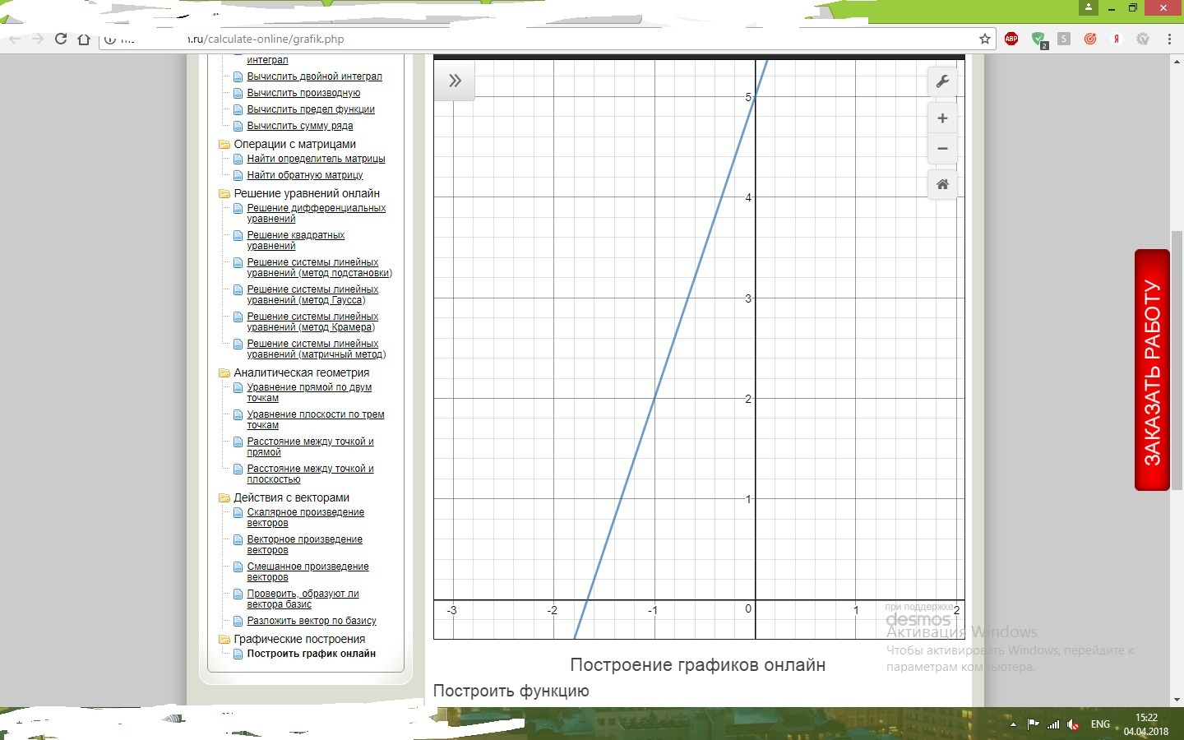Reload the page in browser
This screenshot has height=740, width=1184.
click(x=60, y=39)
